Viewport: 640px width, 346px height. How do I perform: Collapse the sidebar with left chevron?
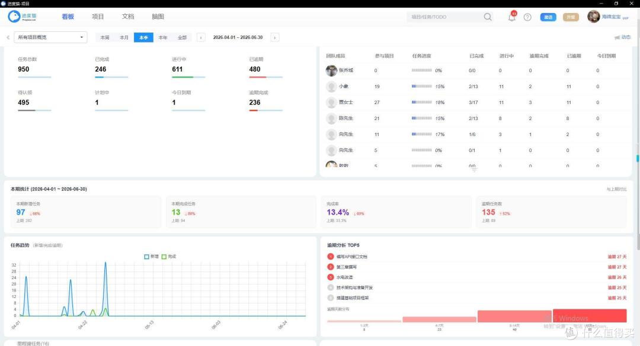click(8, 37)
